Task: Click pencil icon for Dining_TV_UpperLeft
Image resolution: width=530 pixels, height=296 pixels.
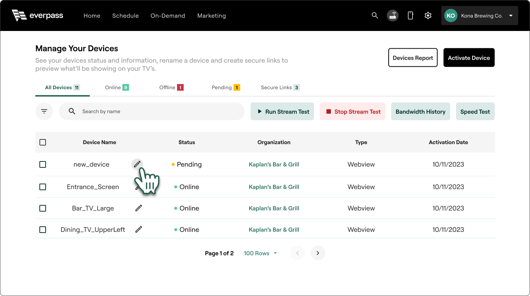Action: click(x=139, y=229)
